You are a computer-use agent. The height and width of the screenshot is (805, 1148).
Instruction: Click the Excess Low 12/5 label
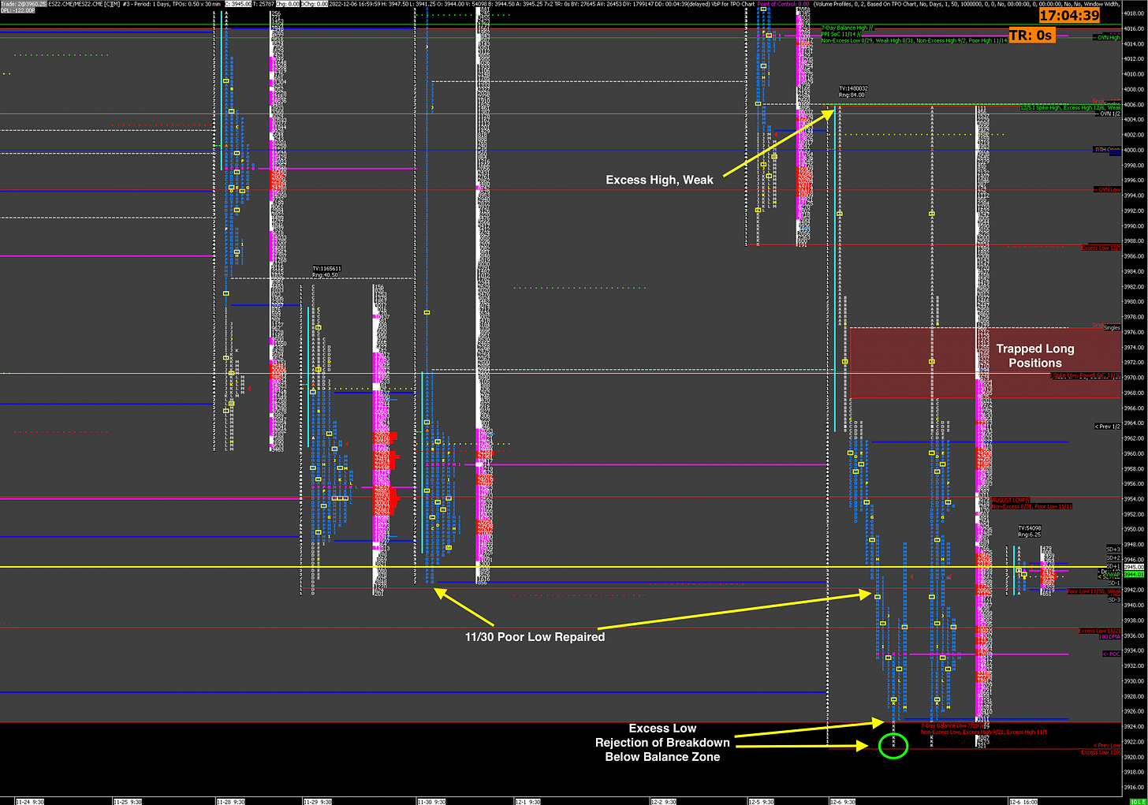(1101, 248)
